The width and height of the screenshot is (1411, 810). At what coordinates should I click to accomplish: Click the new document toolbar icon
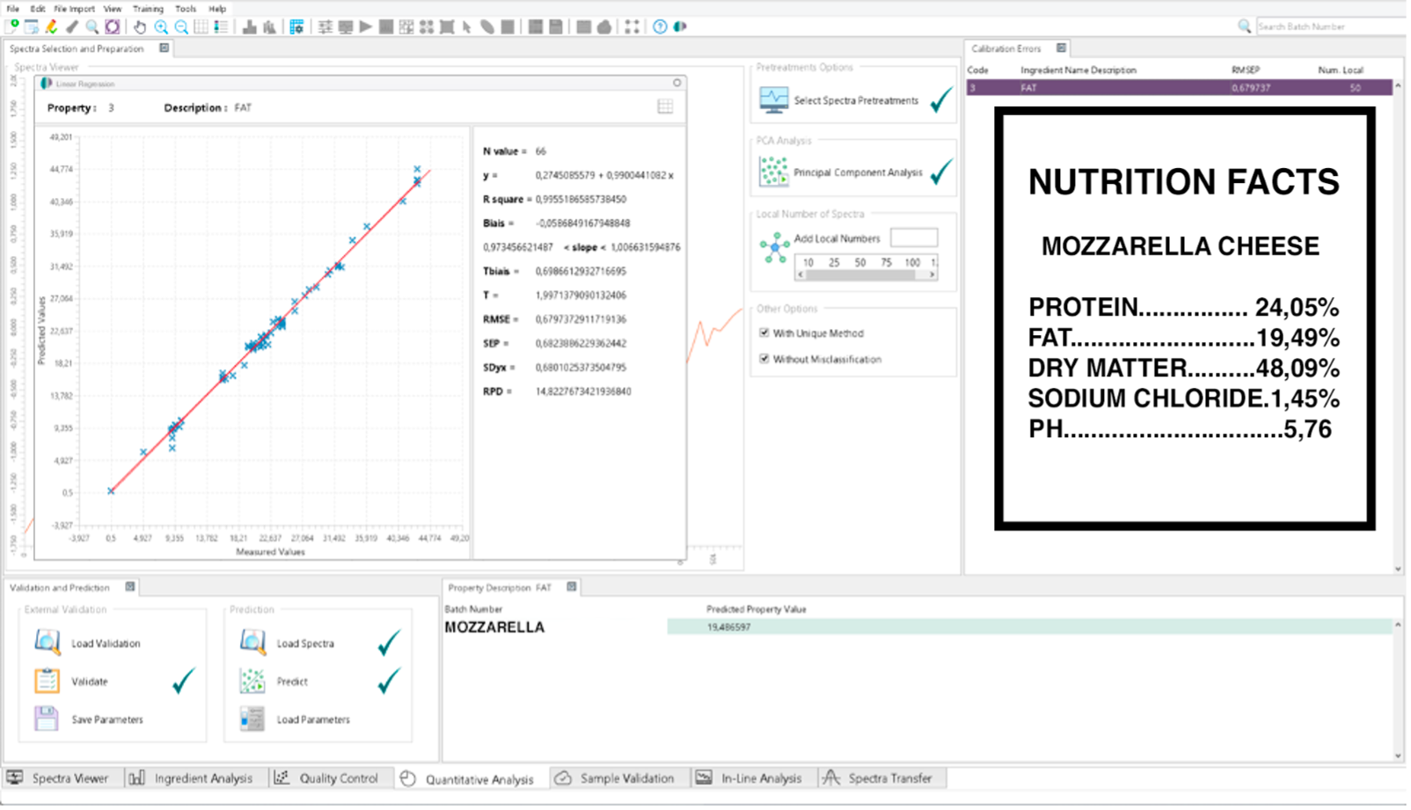coord(12,26)
